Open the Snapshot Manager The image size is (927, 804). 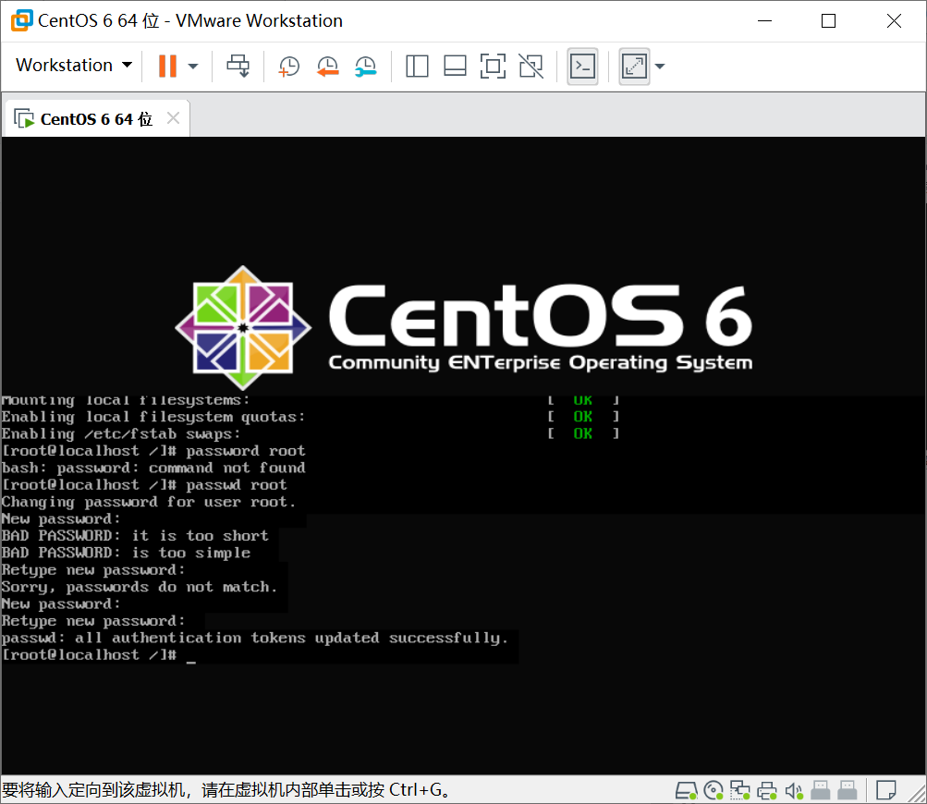click(x=366, y=66)
